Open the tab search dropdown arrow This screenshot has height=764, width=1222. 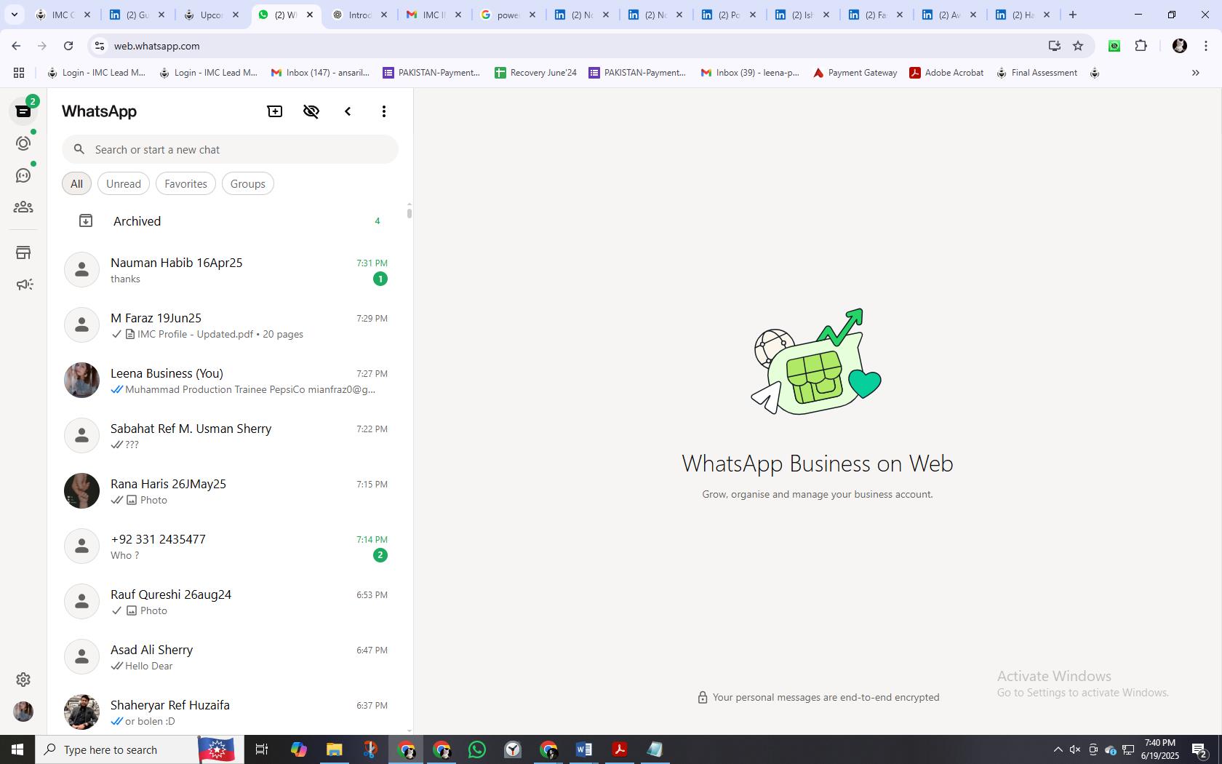pos(14,15)
